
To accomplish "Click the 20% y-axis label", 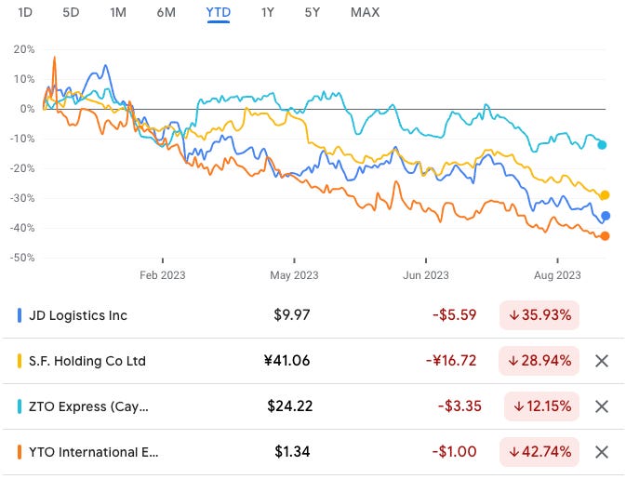I will pos(24,49).
